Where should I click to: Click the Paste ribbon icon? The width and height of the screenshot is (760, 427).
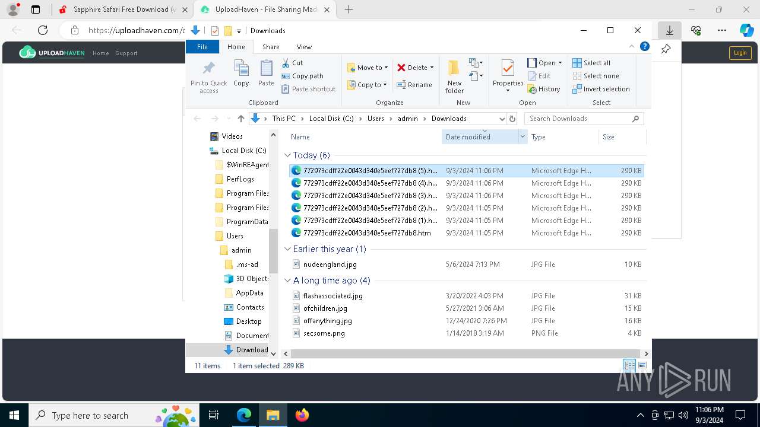point(266,74)
